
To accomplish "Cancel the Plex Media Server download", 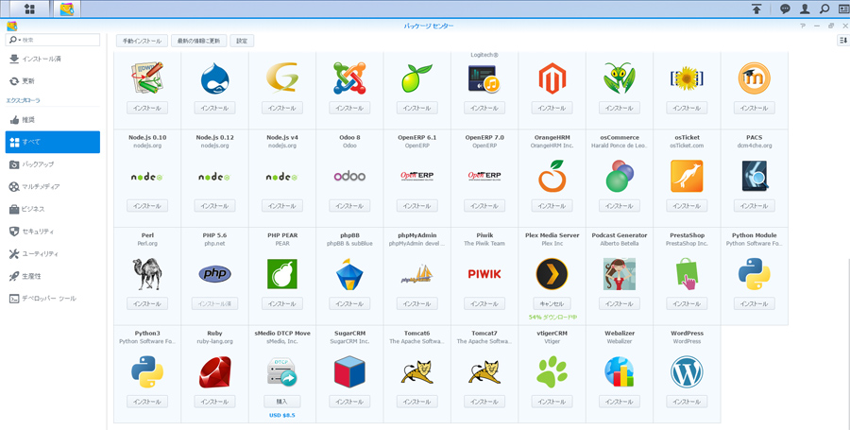I will coord(552,304).
